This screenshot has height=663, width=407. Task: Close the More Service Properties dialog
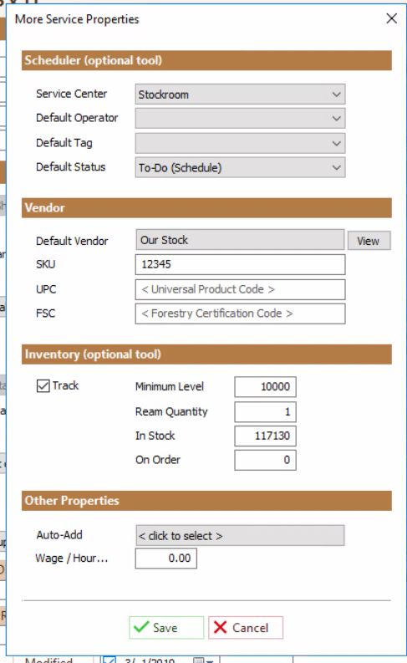pyautogui.click(x=391, y=18)
